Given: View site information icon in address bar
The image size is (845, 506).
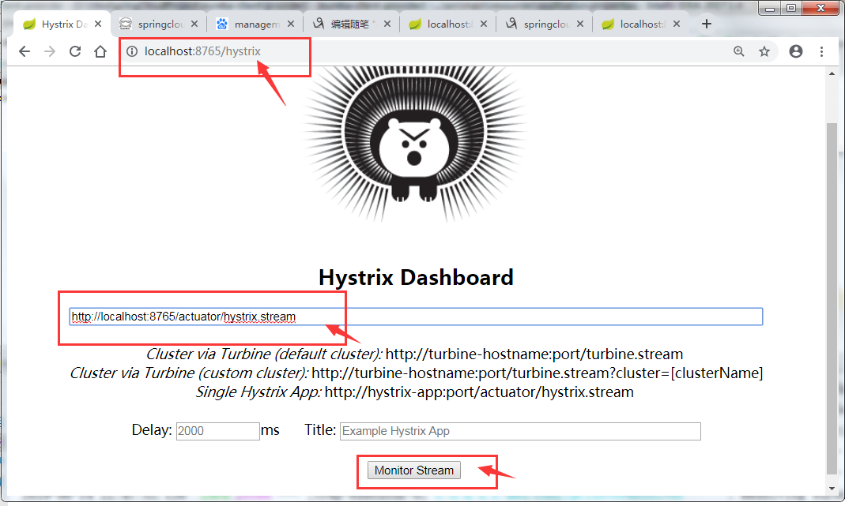Looking at the screenshot, I should coord(132,51).
